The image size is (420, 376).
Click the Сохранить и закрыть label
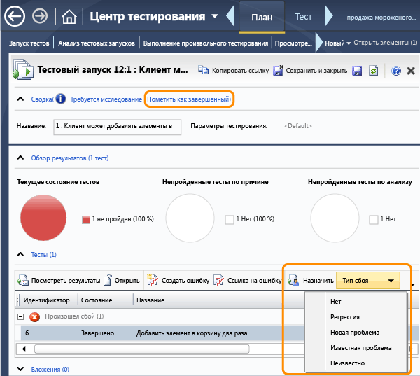(316, 71)
